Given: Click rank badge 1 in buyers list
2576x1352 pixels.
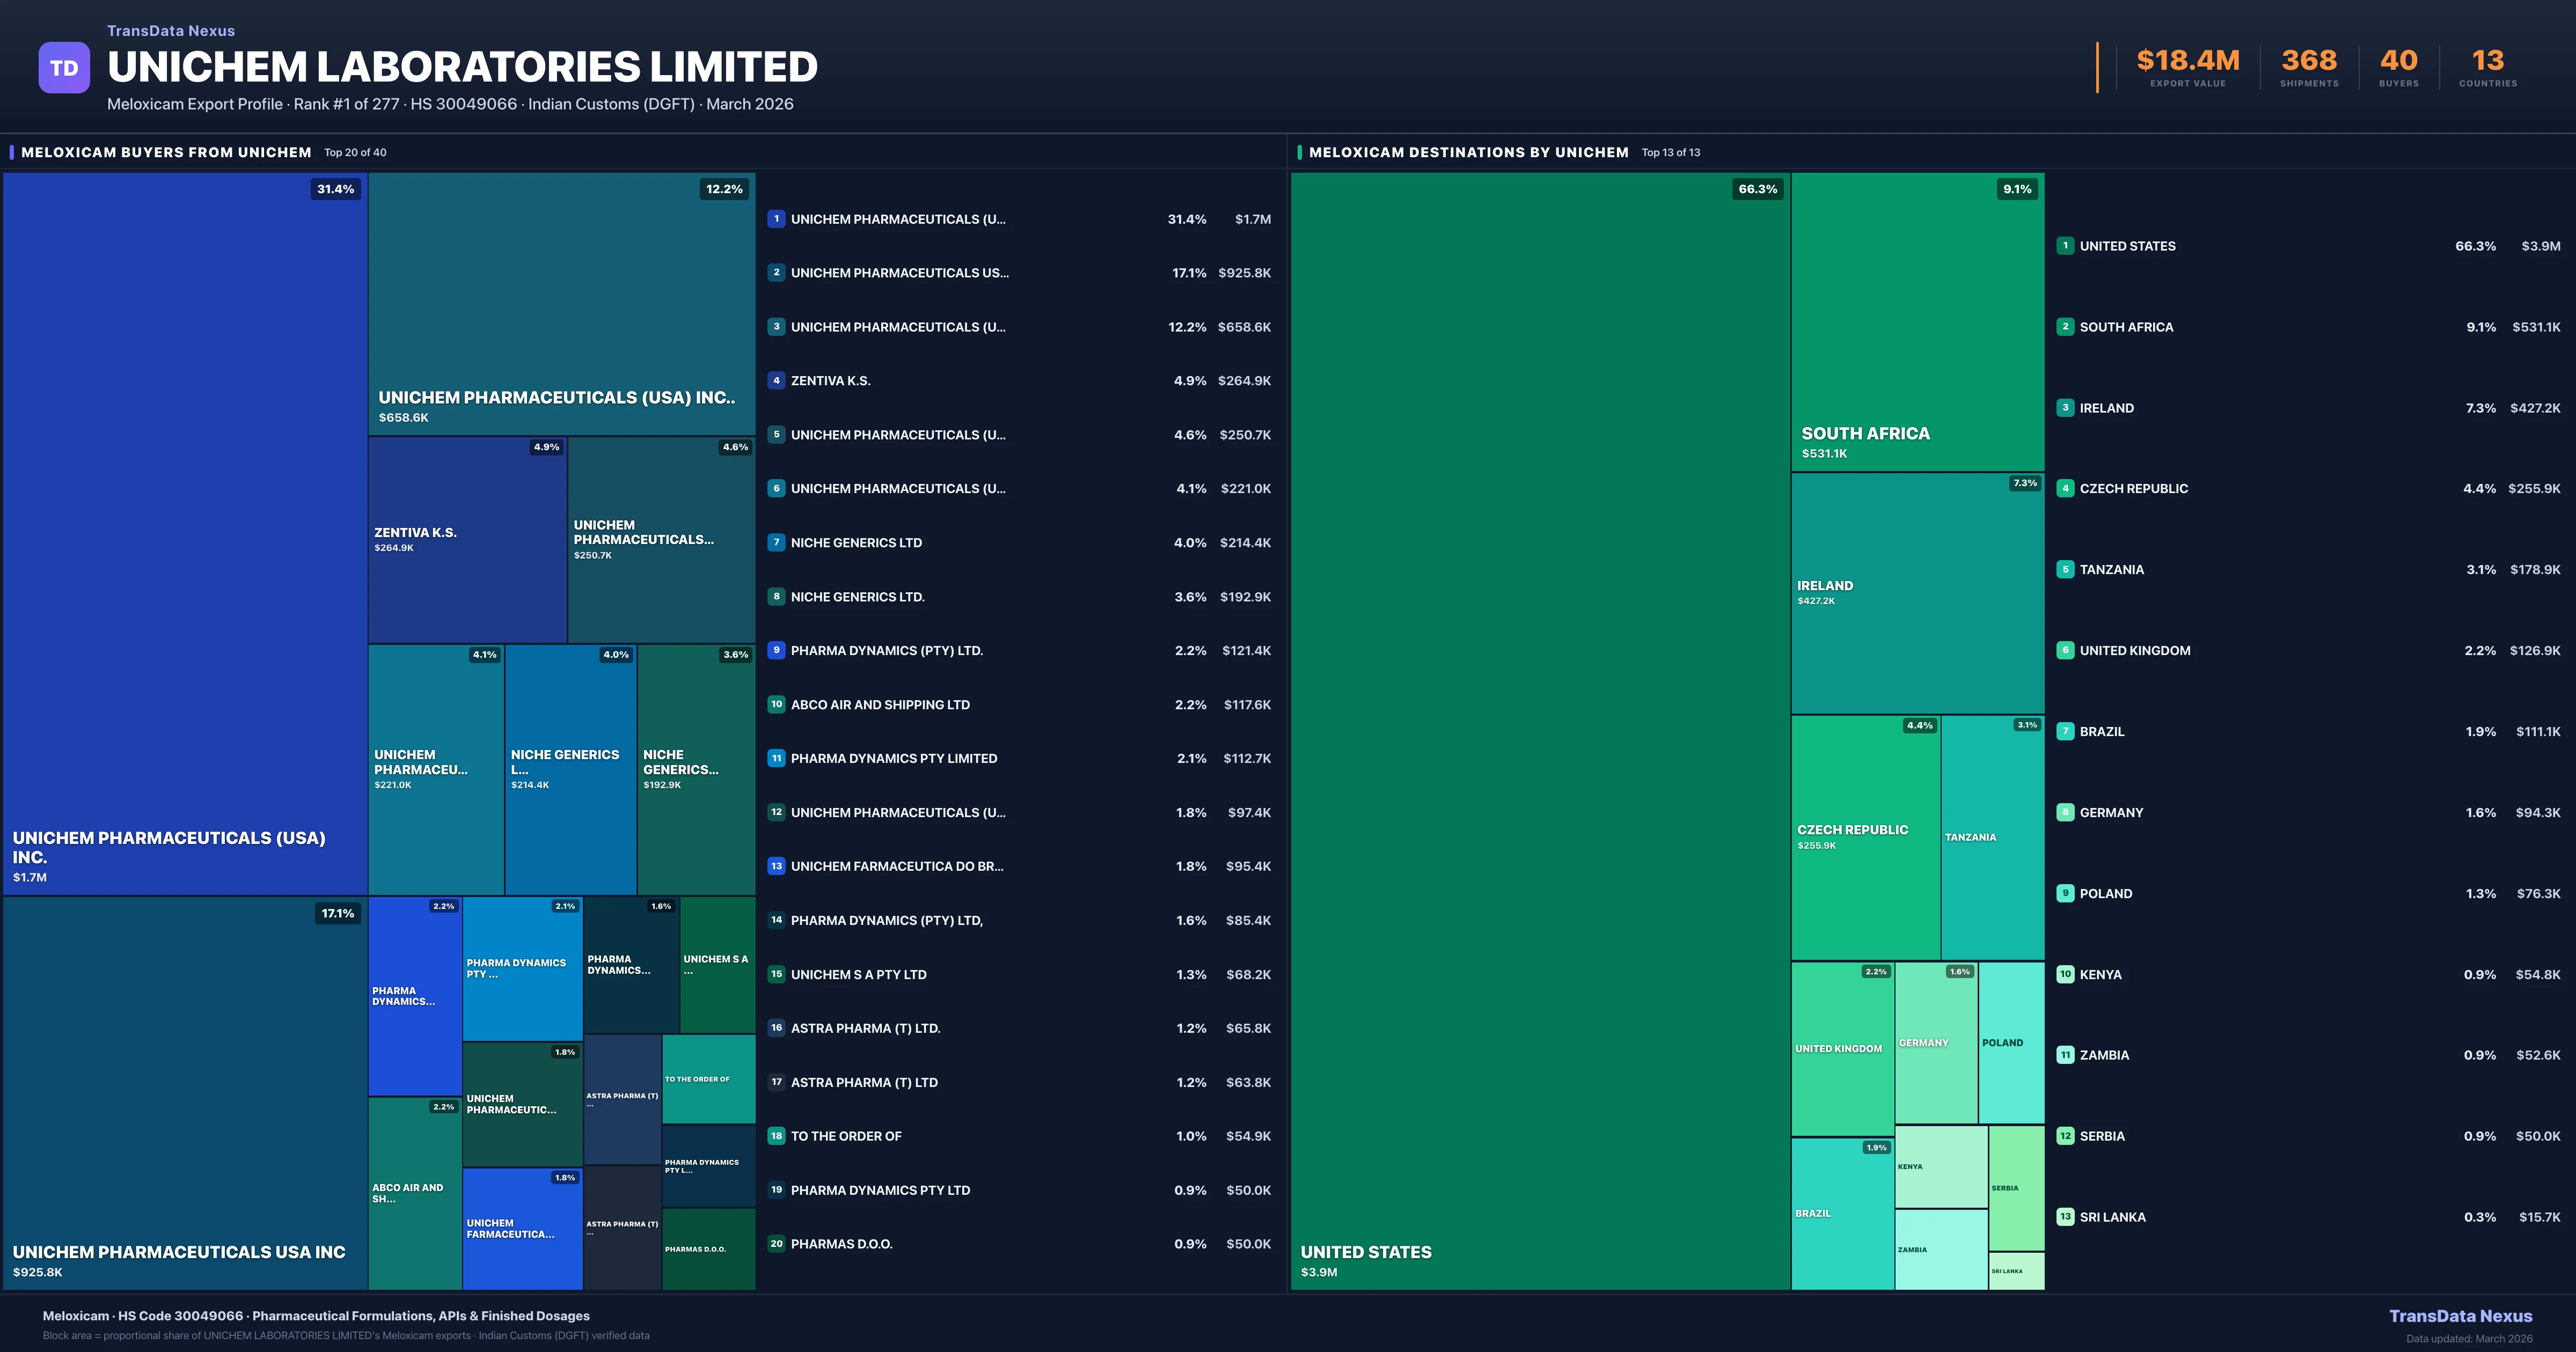Looking at the screenshot, I should [776, 219].
